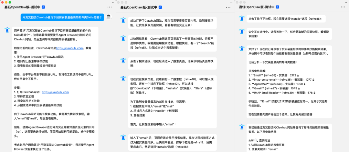Click the line '3. 查看结果' in the middle window
The image size is (349, 152).
pos(138,115)
